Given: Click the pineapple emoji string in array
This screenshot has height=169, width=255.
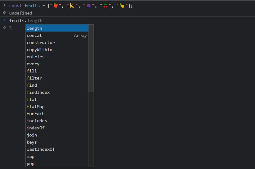Looking at the screenshot, I should [122, 6].
